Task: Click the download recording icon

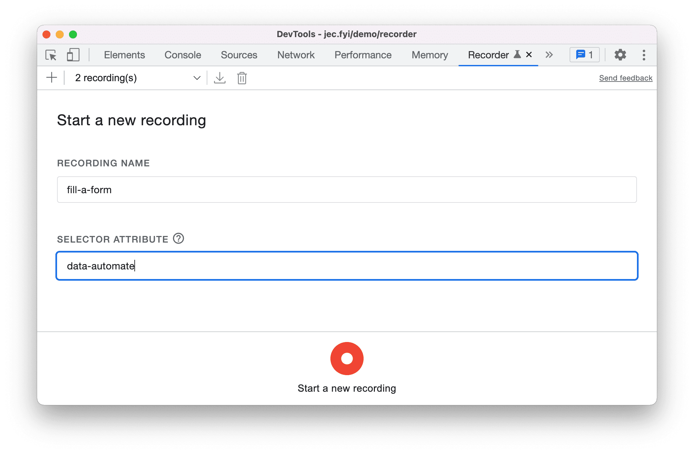Action: pos(220,78)
